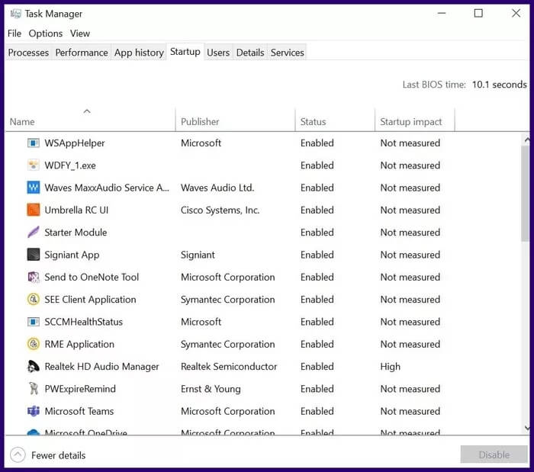Click Enabled status of Signiant App row
The width and height of the screenshot is (534, 472).
click(x=317, y=255)
